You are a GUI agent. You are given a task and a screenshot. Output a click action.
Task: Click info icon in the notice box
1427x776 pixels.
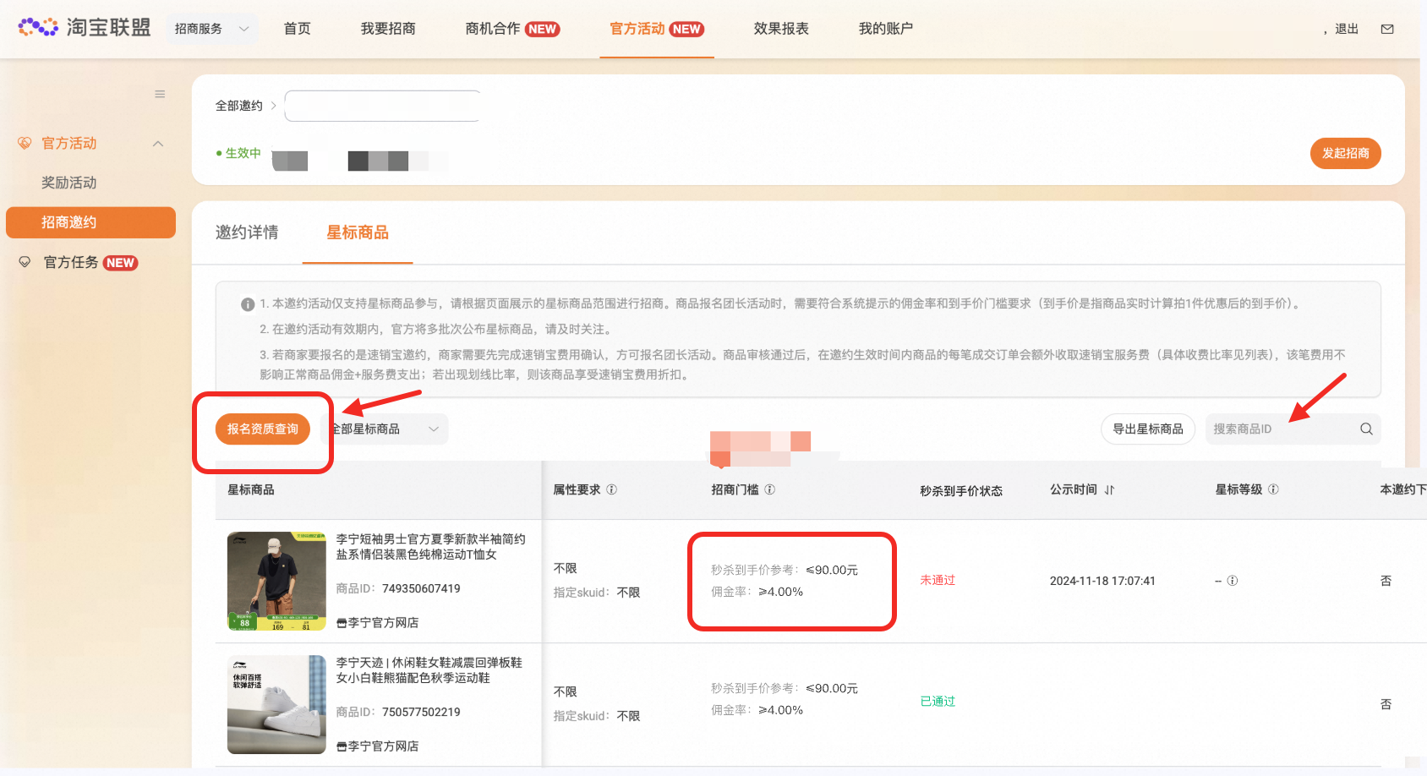coord(248,304)
